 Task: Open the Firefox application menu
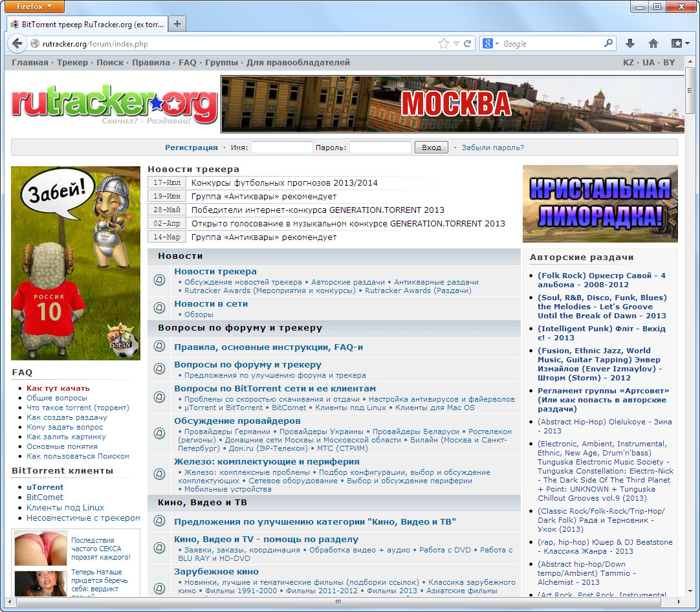(x=34, y=6)
